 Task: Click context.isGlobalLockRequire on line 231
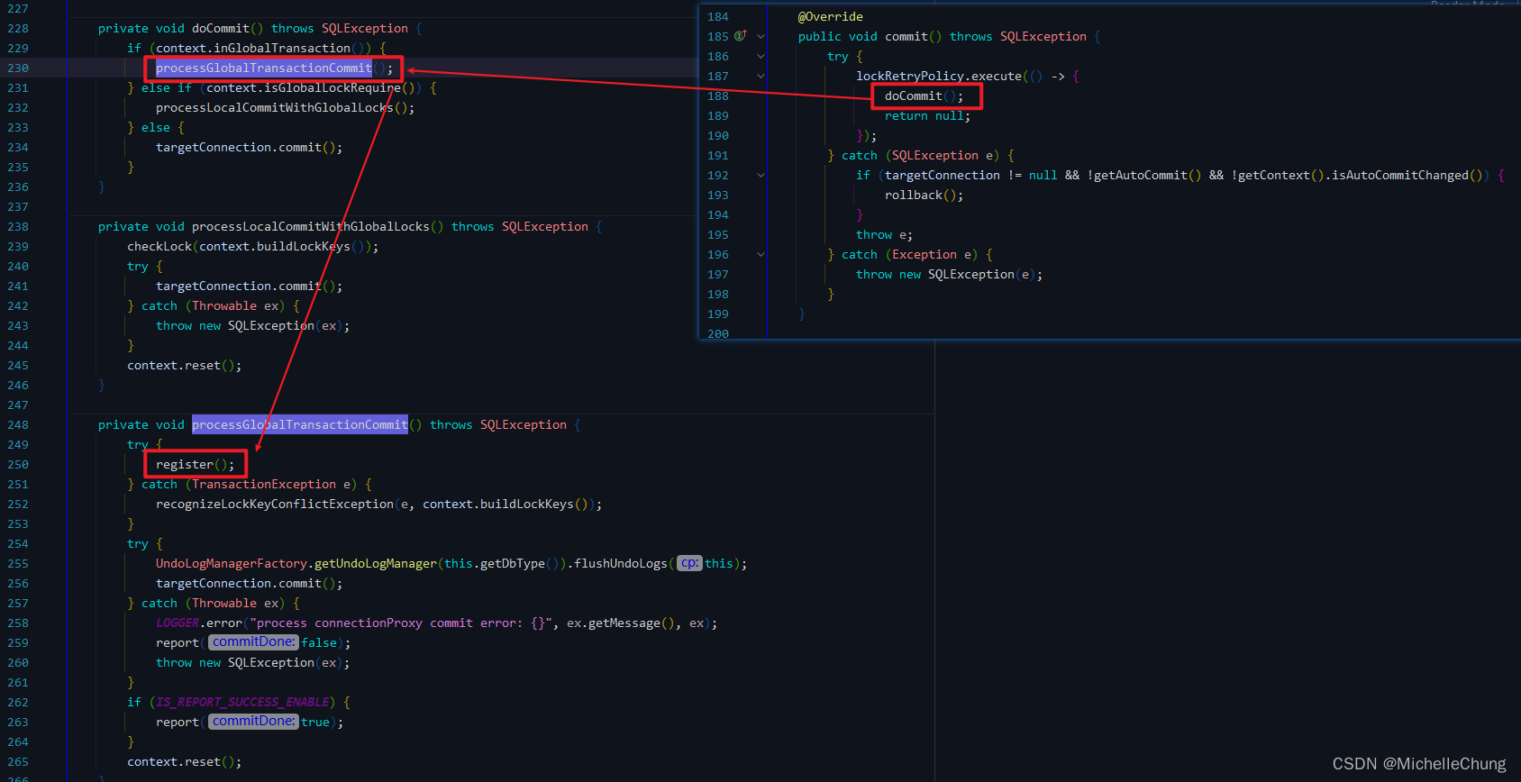click(304, 88)
